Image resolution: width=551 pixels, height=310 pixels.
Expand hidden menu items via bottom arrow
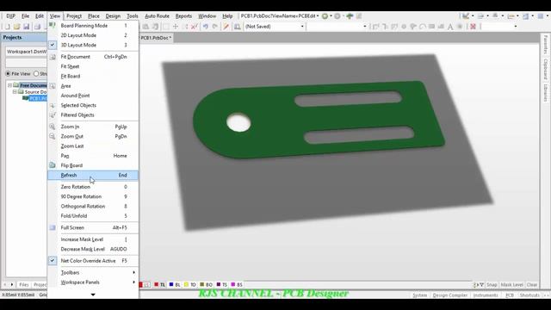[93, 294]
